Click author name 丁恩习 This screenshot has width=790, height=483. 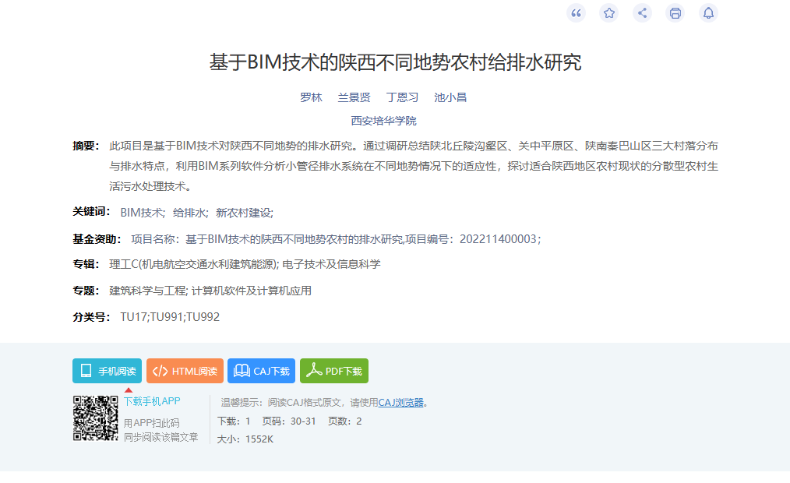coord(402,97)
